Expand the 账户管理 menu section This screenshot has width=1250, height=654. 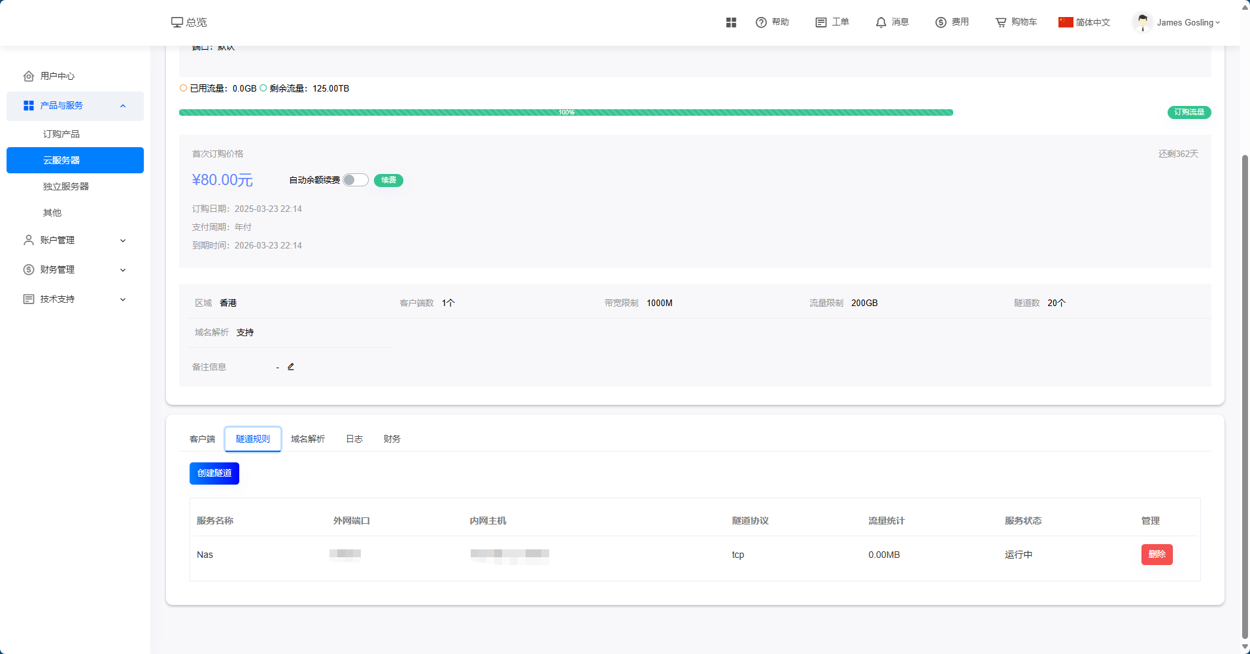[123, 241]
